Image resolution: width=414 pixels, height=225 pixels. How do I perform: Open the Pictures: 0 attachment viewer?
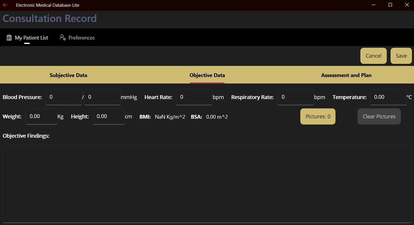tap(318, 116)
